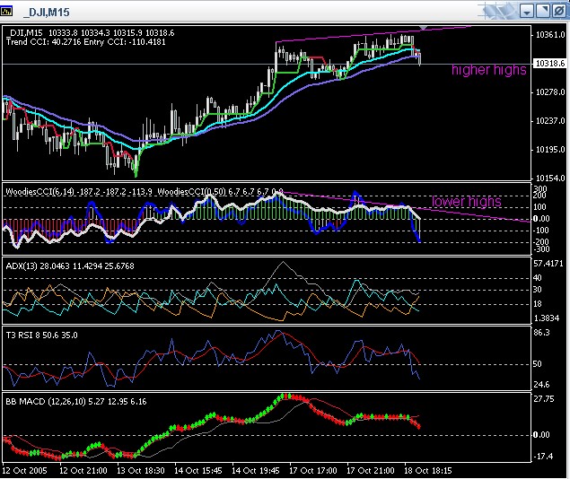The height and width of the screenshot is (479, 570).
Task: Click the 10154.0 price scale value
Action: (551, 178)
